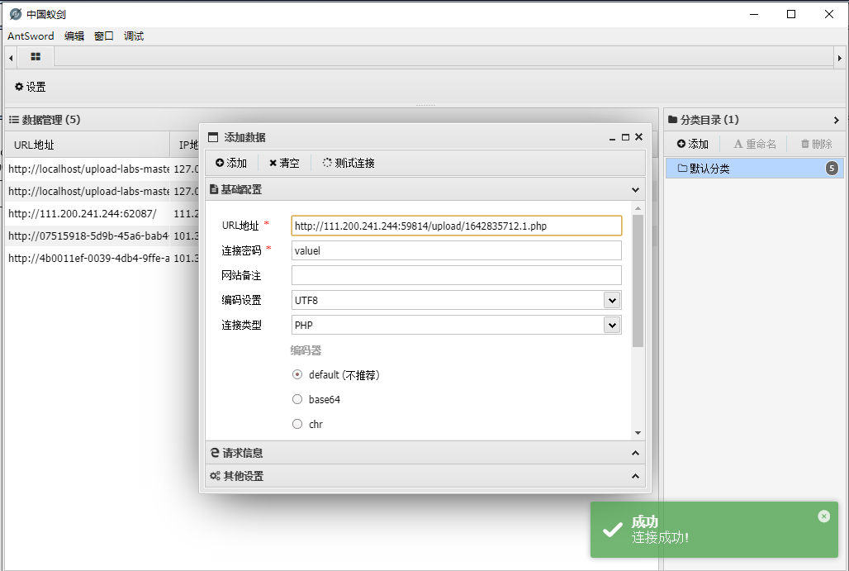The width and height of the screenshot is (849, 571).
Task: Focus the URL地址 input field
Action: [457, 226]
